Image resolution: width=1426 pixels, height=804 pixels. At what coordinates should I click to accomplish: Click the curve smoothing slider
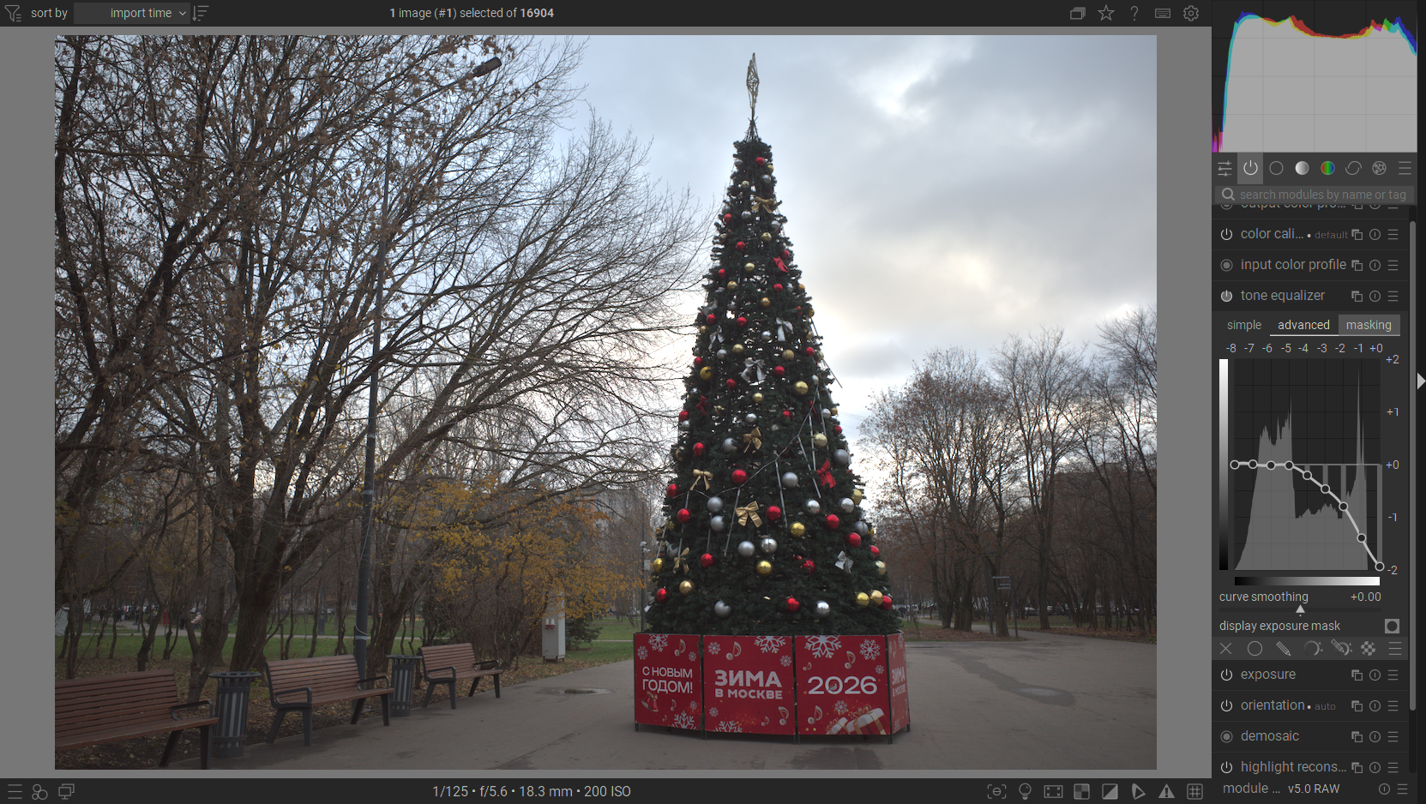pos(1300,597)
